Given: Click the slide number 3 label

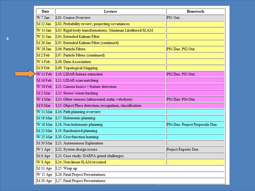Looking at the screenshot, I should tap(7, 39).
